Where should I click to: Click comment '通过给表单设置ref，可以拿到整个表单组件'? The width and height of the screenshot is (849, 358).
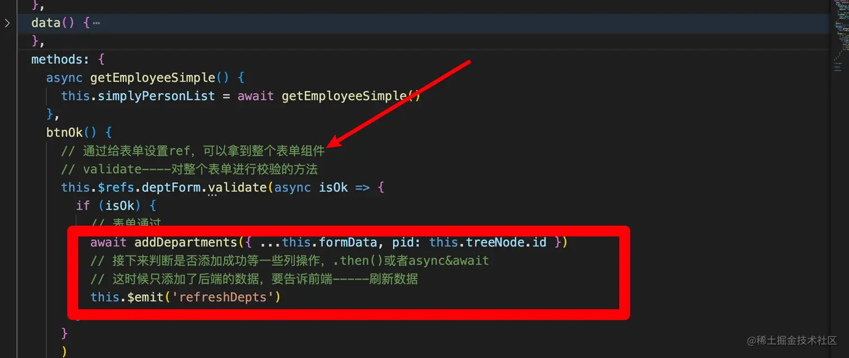click(x=193, y=151)
